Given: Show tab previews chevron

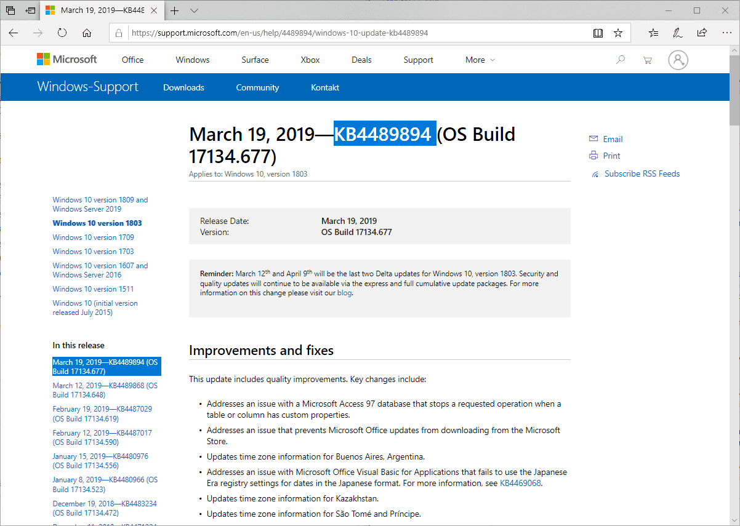Looking at the screenshot, I should 194,10.
